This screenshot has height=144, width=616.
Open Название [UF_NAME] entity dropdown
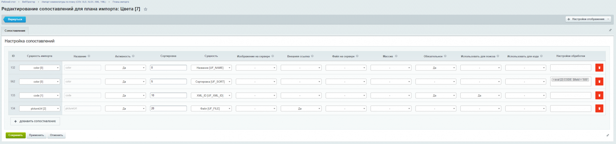click(x=211, y=68)
